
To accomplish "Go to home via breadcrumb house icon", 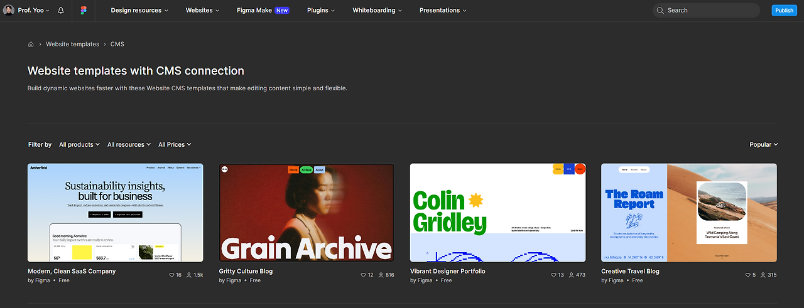I will pos(31,45).
